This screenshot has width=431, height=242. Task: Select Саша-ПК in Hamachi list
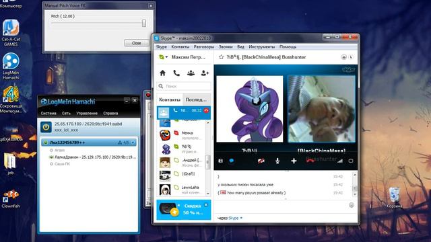(x=60, y=164)
